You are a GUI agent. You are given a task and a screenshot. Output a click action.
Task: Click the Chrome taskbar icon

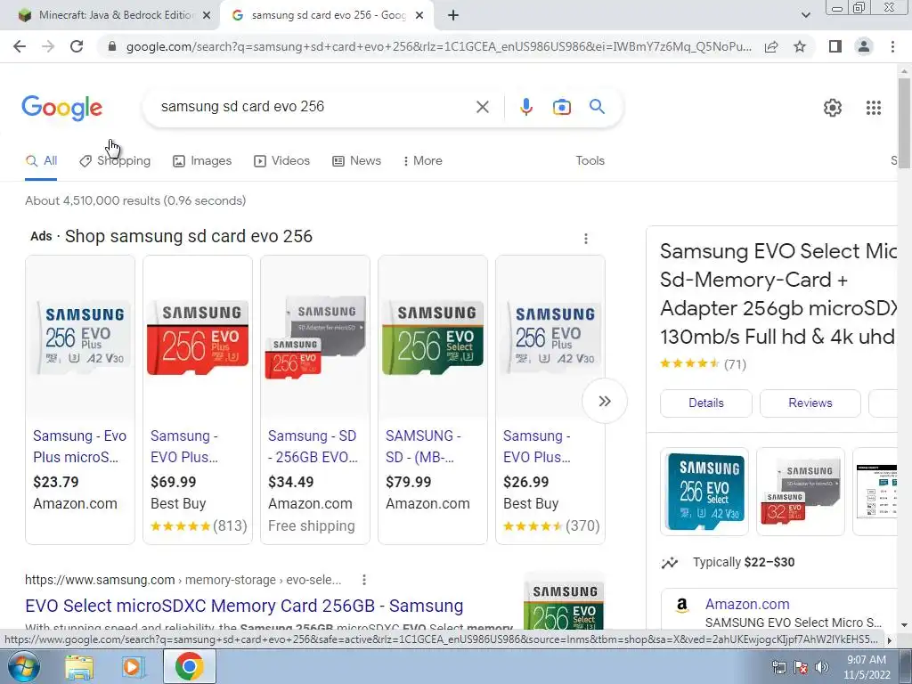(189, 666)
